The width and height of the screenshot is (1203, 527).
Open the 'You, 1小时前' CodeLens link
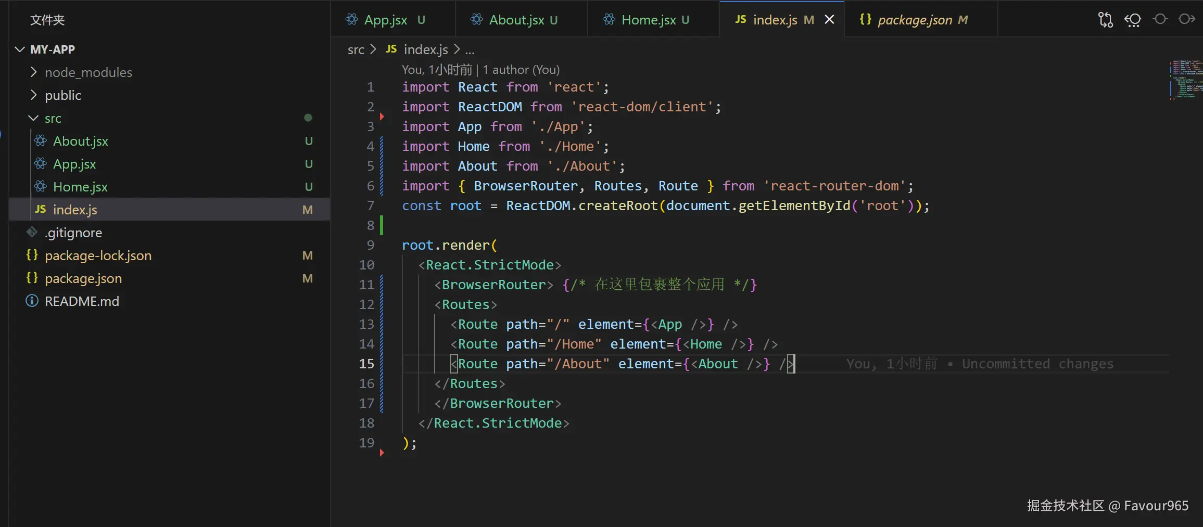click(437, 69)
